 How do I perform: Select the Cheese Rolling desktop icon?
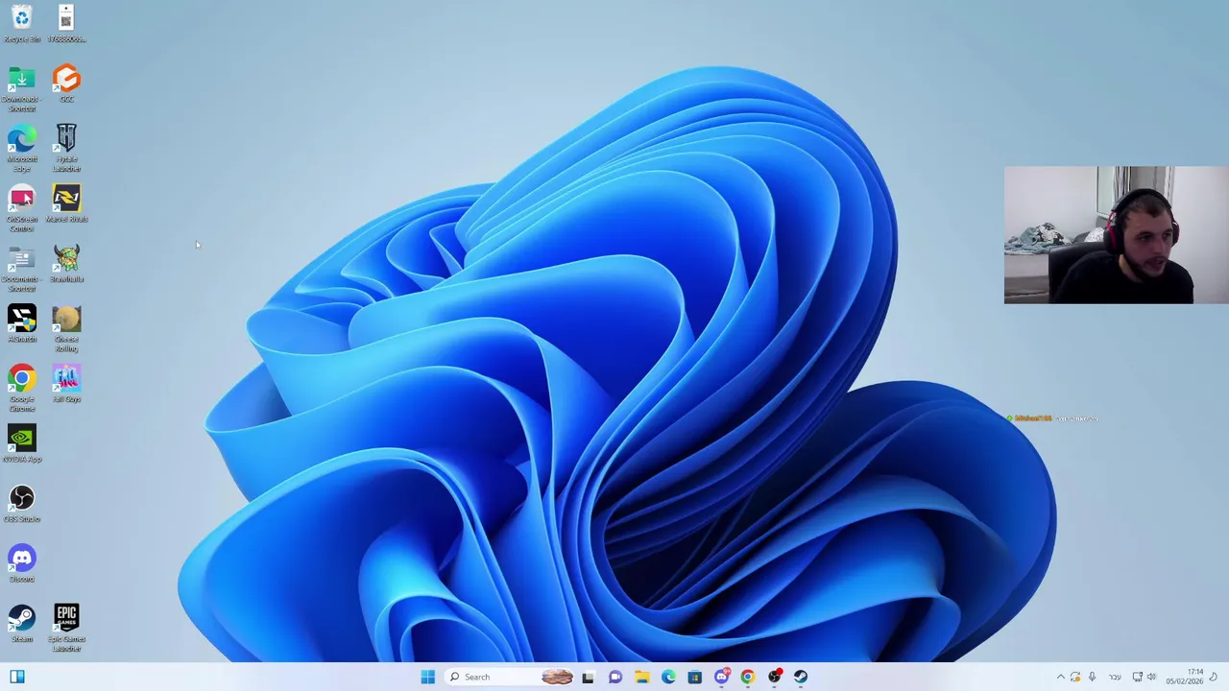coord(66,329)
